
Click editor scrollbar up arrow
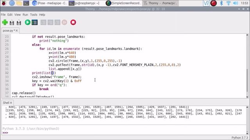[247, 35]
